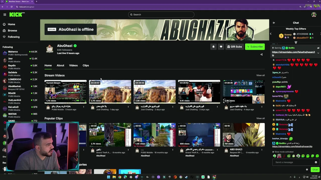Open a new browser tab

[x=36, y=1]
